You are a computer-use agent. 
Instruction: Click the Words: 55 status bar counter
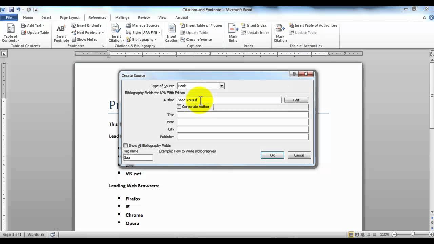pos(36,235)
